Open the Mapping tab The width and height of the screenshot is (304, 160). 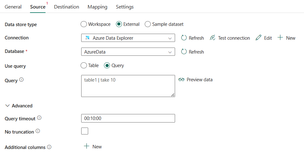(x=97, y=7)
